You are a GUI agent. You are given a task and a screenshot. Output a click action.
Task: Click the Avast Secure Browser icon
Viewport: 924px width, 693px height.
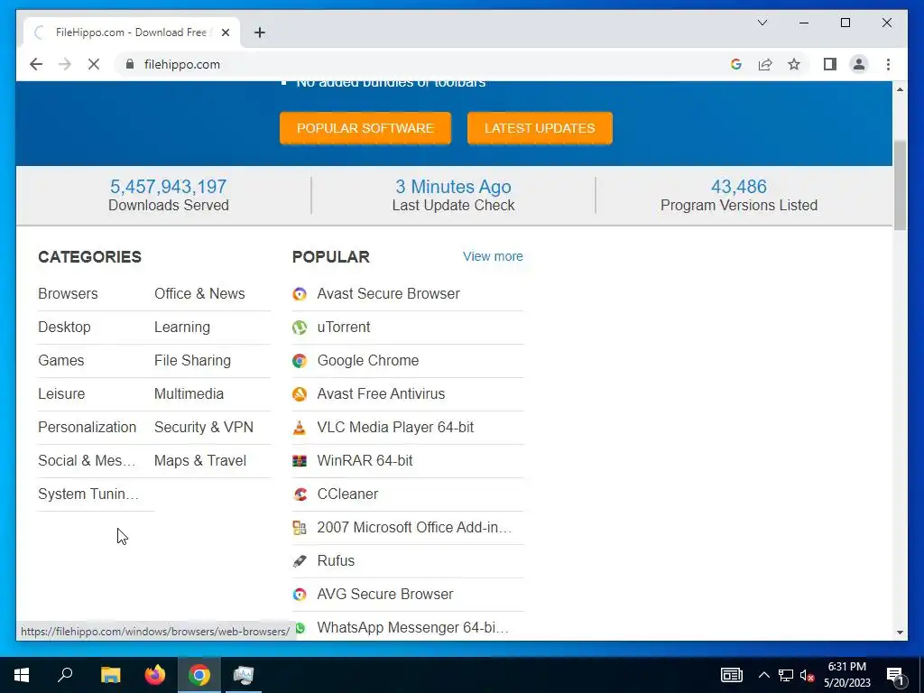tap(300, 294)
